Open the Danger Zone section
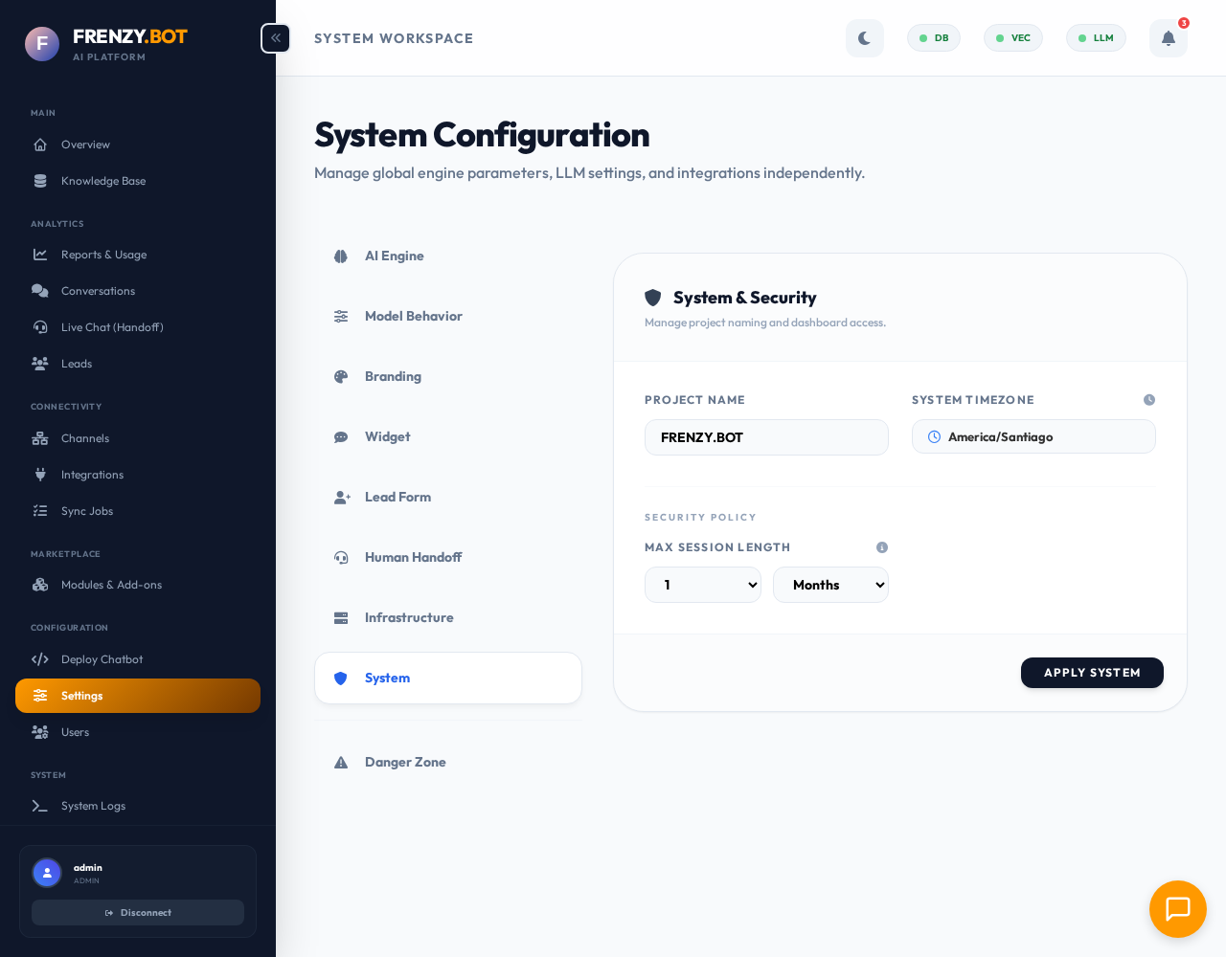The height and width of the screenshot is (957, 1226). (x=405, y=762)
